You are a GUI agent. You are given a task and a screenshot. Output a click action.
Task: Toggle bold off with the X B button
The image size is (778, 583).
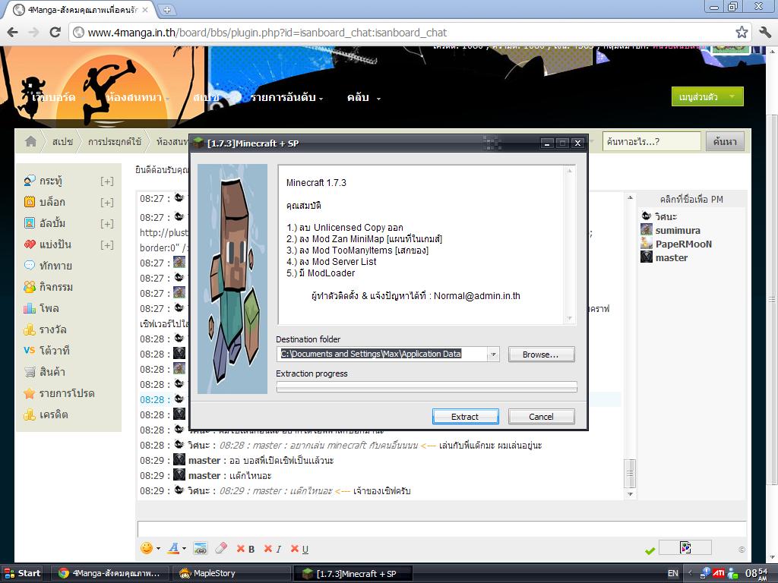click(x=245, y=549)
